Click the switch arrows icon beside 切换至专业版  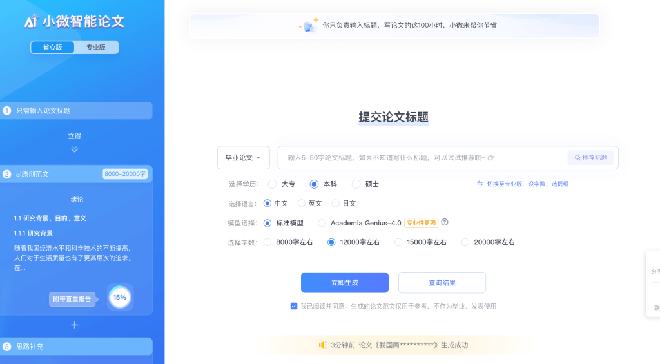(x=480, y=184)
